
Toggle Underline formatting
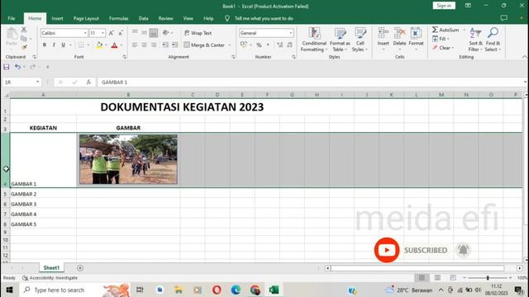click(63, 45)
